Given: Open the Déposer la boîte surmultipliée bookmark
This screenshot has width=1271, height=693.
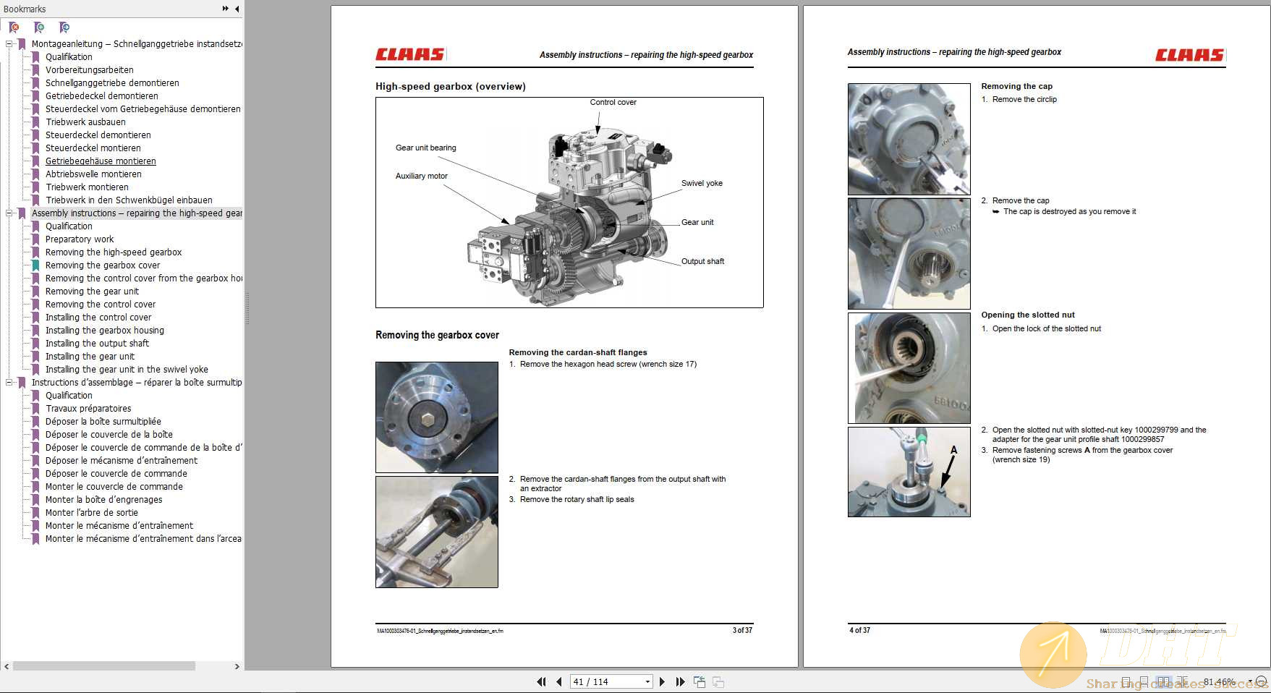Looking at the screenshot, I should [103, 421].
